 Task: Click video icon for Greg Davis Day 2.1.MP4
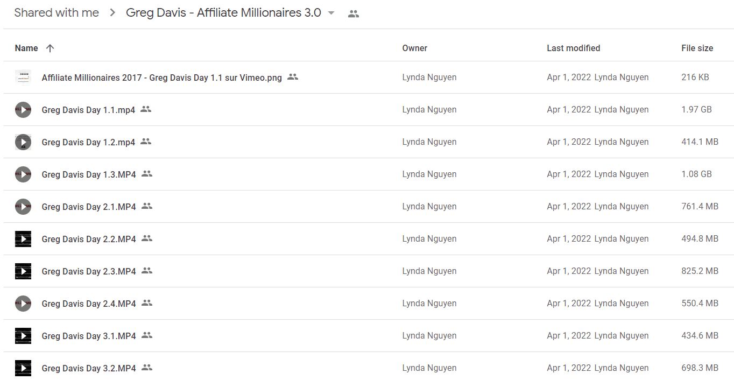tap(23, 206)
